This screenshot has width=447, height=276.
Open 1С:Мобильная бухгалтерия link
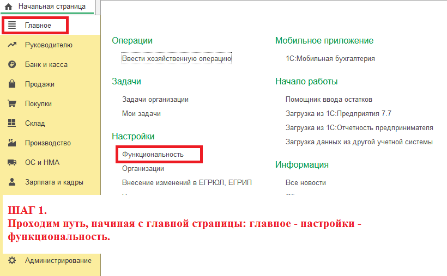pos(330,59)
